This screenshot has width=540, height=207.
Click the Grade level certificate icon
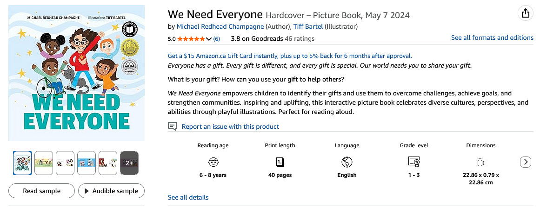coord(413,162)
